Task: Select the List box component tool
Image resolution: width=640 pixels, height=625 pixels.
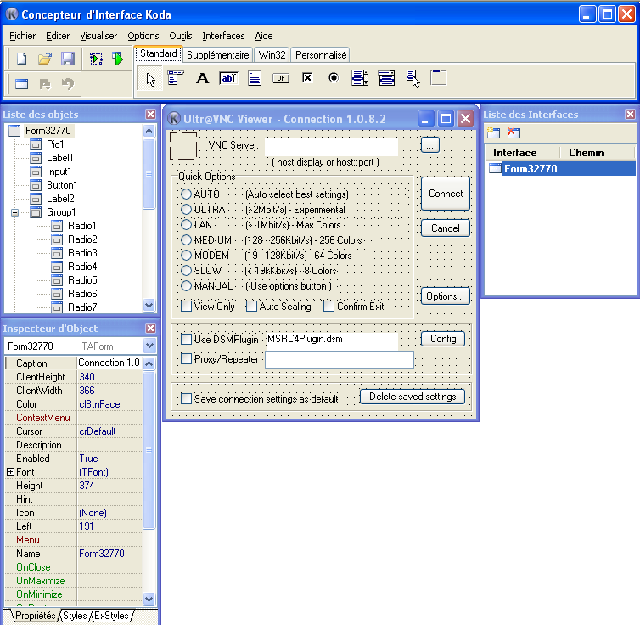Action: (x=360, y=78)
